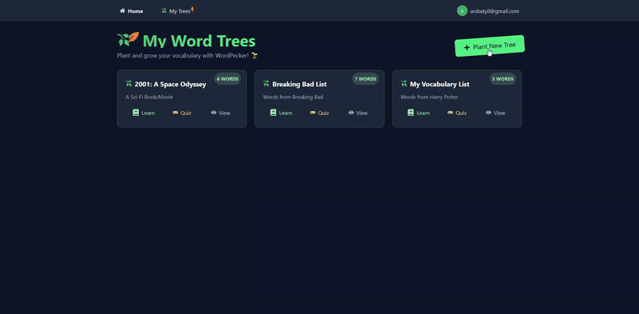
Task: Click the 3 WORDS badge
Action: coord(503,79)
